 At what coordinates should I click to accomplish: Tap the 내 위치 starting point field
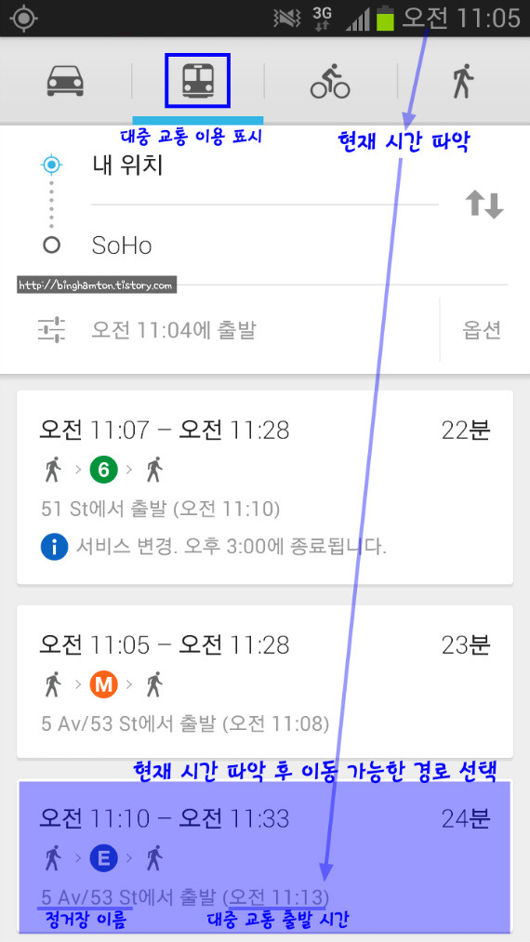coord(264,165)
